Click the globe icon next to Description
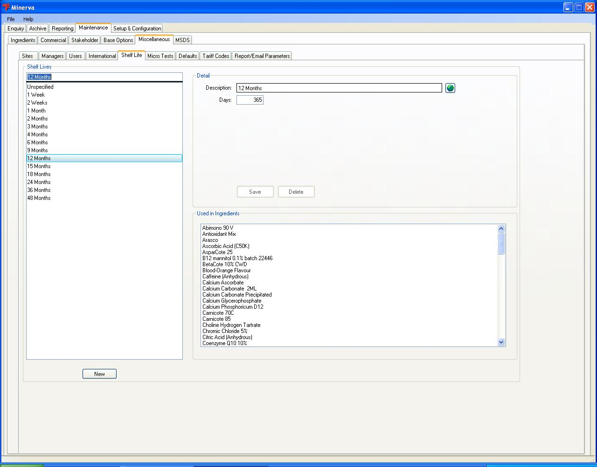Image resolution: width=597 pixels, height=467 pixels. click(x=450, y=88)
